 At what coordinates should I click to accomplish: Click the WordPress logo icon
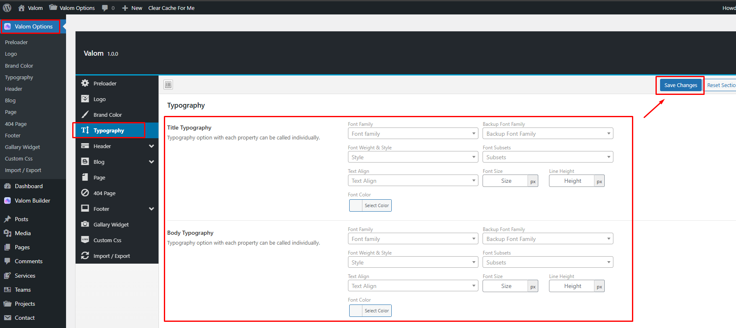click(7, 8)
